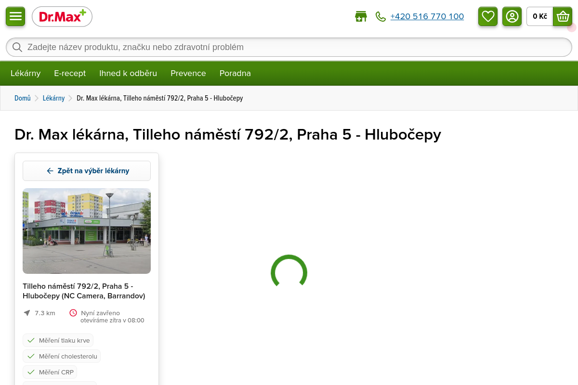
Task: Go to Domů breadcrumb link
Action: click(22, 98)
